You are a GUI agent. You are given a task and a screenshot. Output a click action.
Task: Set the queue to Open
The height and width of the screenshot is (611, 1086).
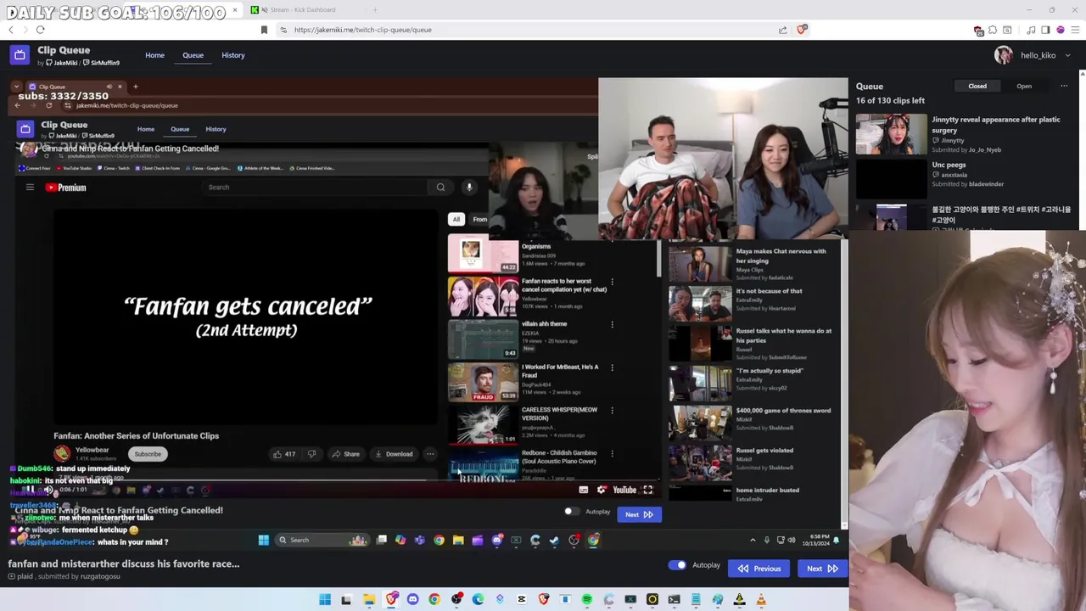point(1024,86)
